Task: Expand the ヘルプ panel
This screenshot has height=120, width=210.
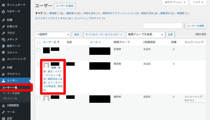Action: pos(198,2)
